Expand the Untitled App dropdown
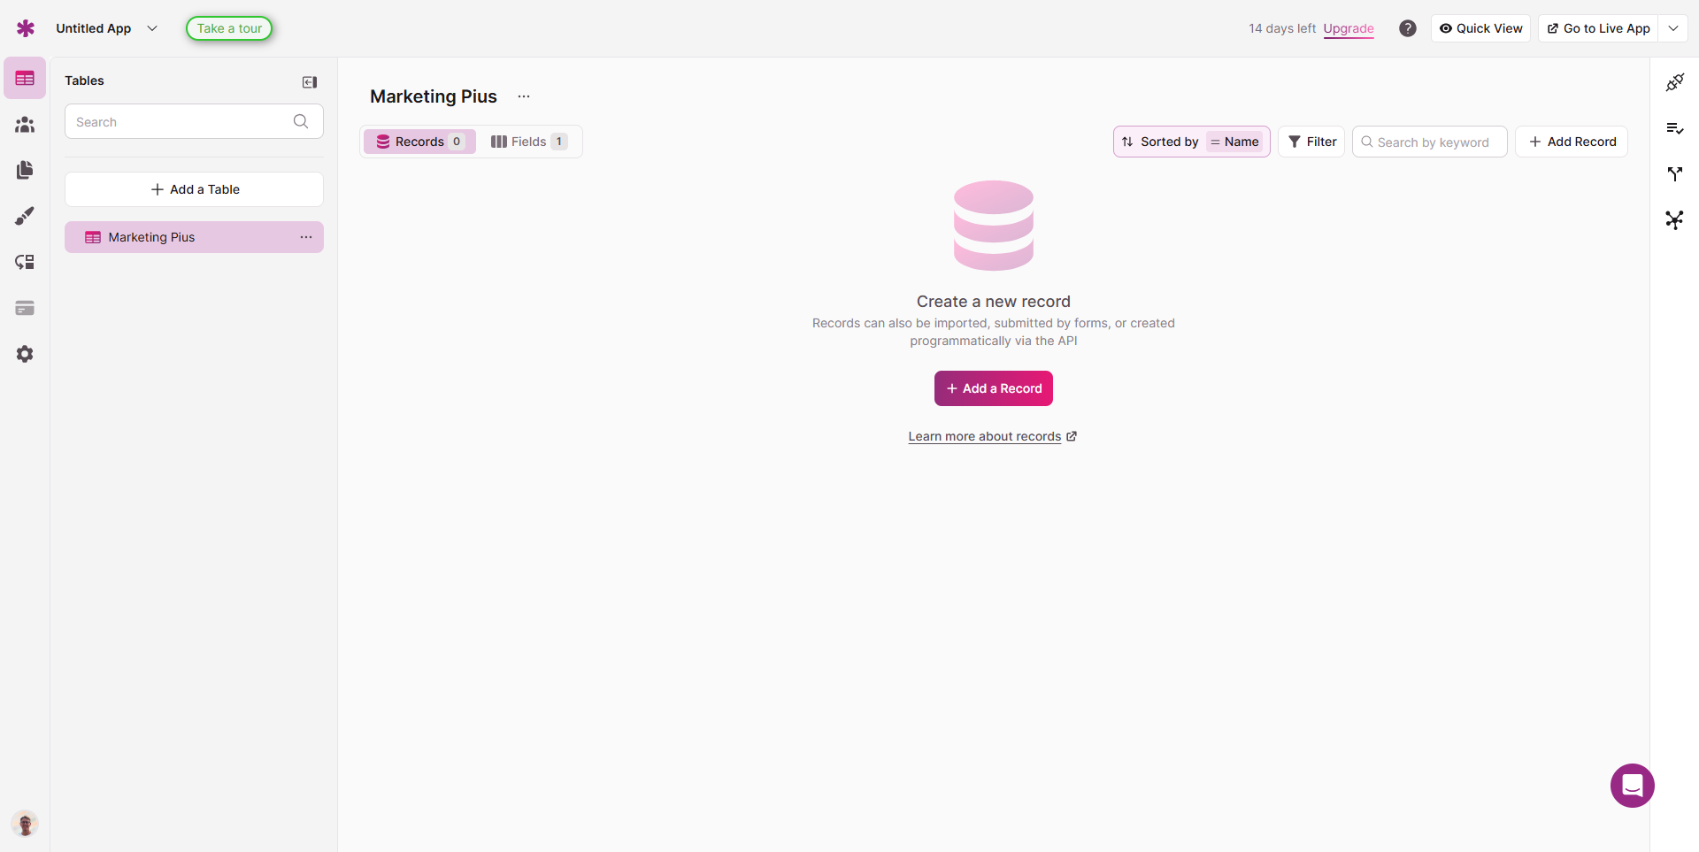The width and height of the screenshot is (1699, 852). [x=152, y=28]
